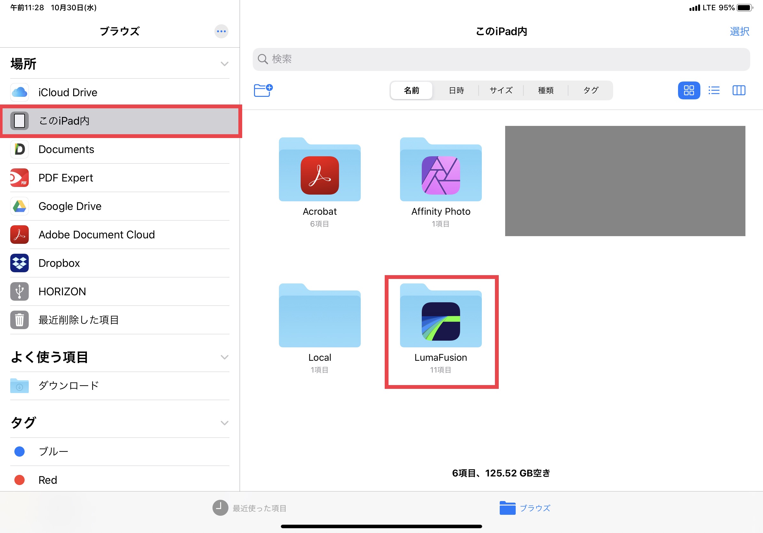Viewport: 763px width, 533px height.
Task: Switch to icon grid view
Action: [689, 90]
